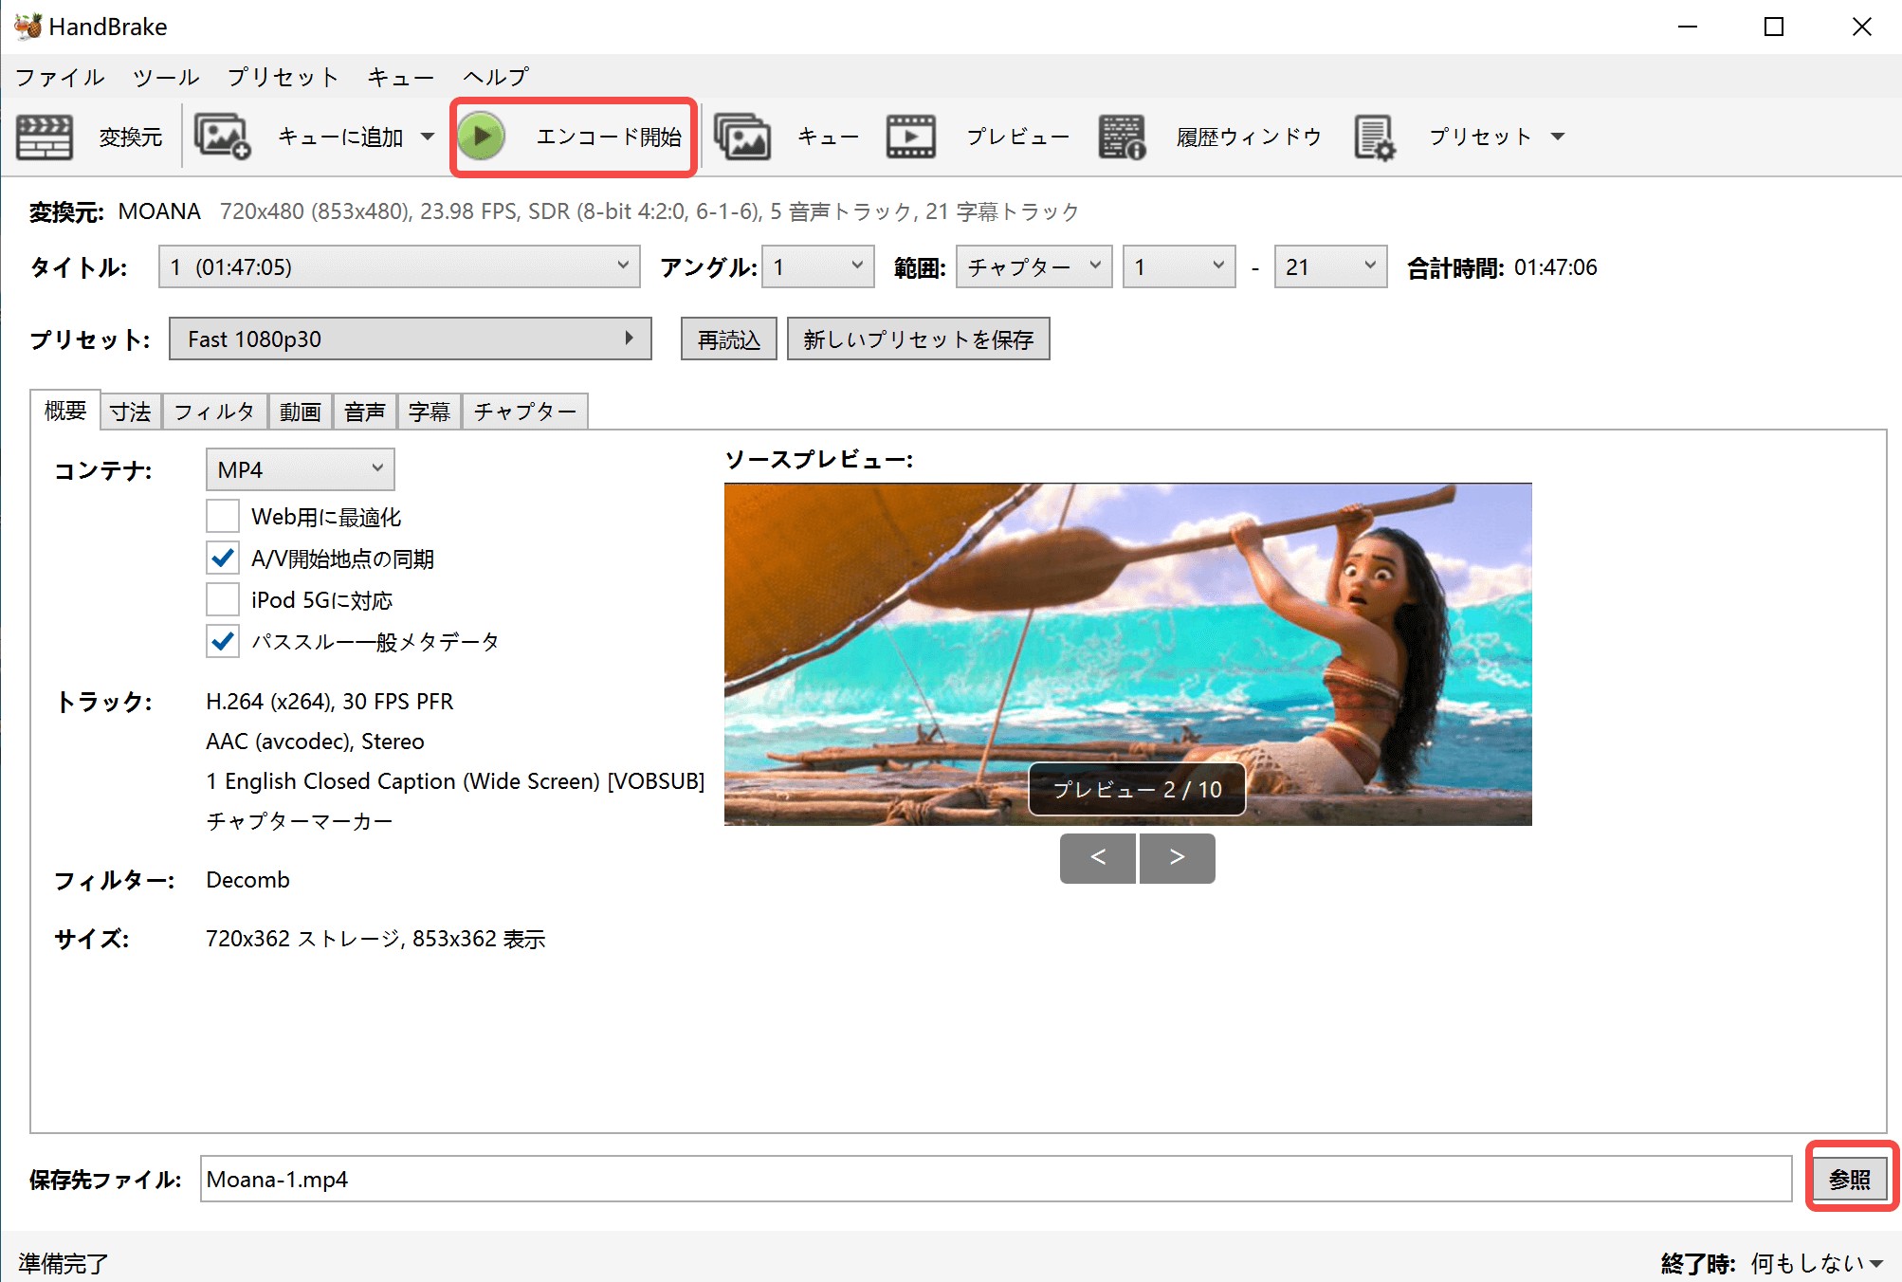The image size is (1902, 1282).
Task: Open the 履歴ウィンドウ activity log icon
Action: tap(1123, 137)
